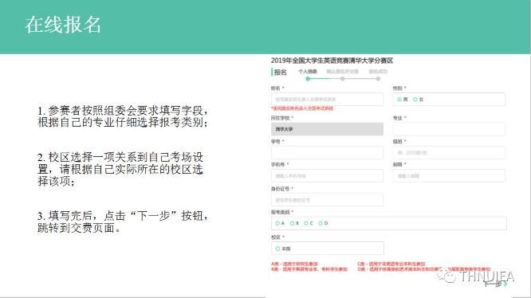The image size is (531, 298).
Task: Click the 姓名 name input field
Action: tap(327, 100)
